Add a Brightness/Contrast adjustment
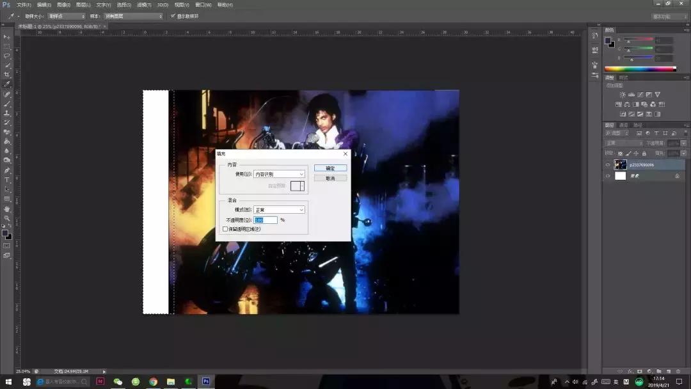This screenshot has height=389, width=691. pos(623,95)
